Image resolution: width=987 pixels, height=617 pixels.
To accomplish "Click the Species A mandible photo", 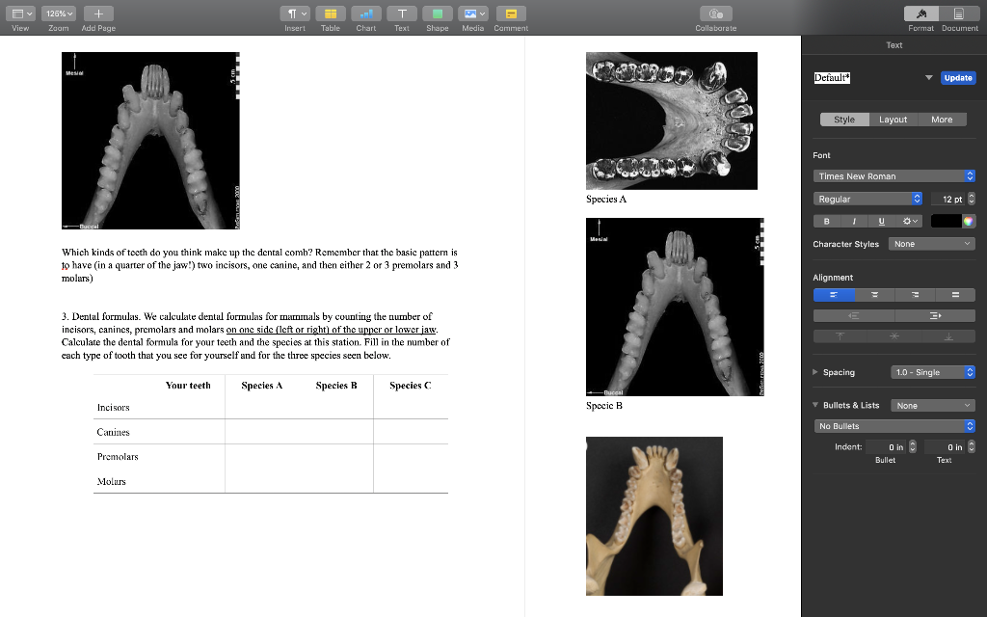I will [x=671, y=121].
